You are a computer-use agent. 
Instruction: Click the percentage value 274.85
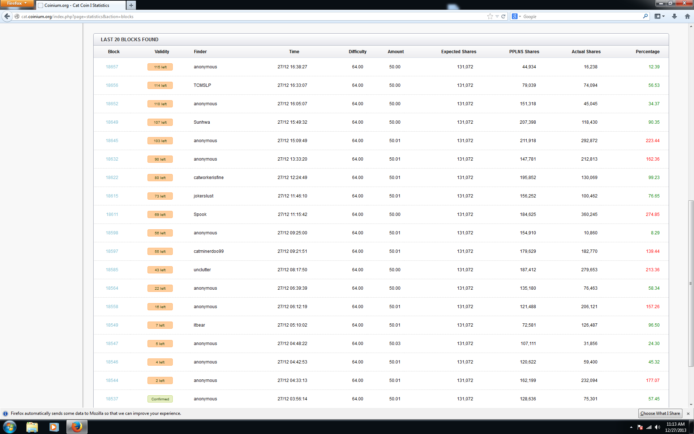(x=652, y=214)
